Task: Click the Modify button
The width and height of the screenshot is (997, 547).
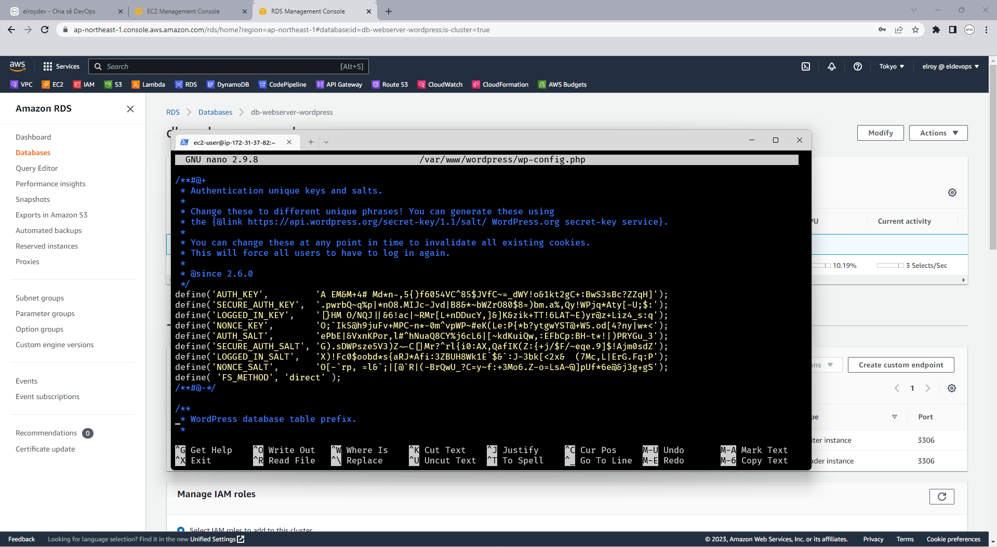Action: 881,133
